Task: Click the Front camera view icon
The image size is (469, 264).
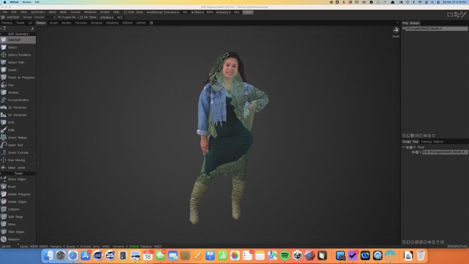Action: pos(396,30)
